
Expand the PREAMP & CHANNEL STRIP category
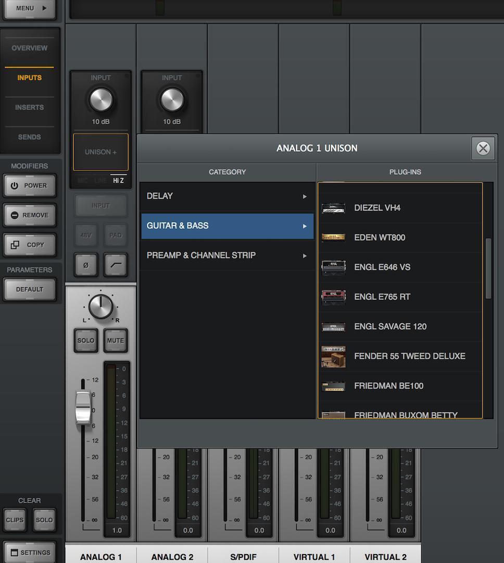click(x=227, y=255)
